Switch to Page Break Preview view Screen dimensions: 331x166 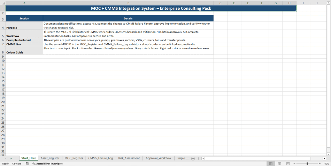[288, 164]
